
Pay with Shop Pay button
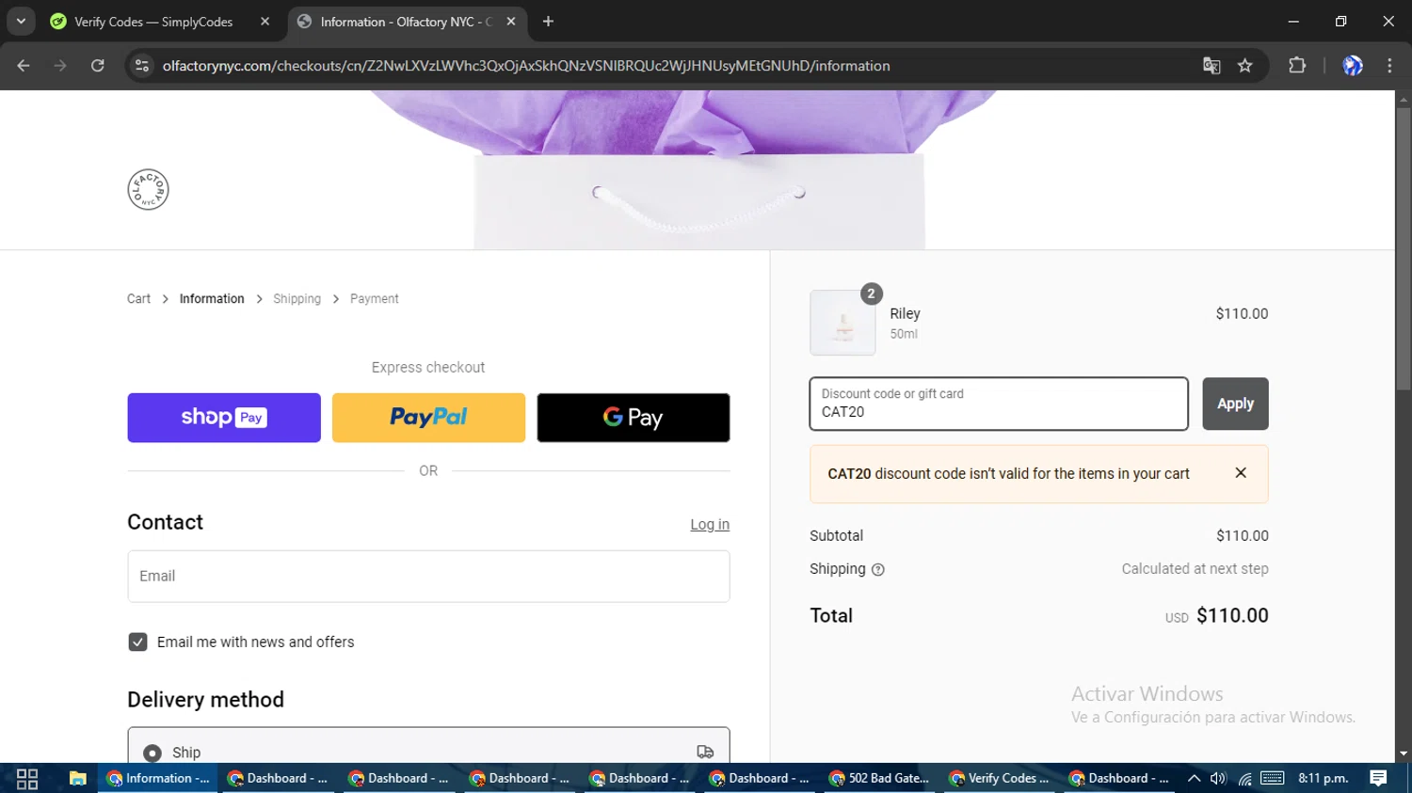(x=224, y=418)
